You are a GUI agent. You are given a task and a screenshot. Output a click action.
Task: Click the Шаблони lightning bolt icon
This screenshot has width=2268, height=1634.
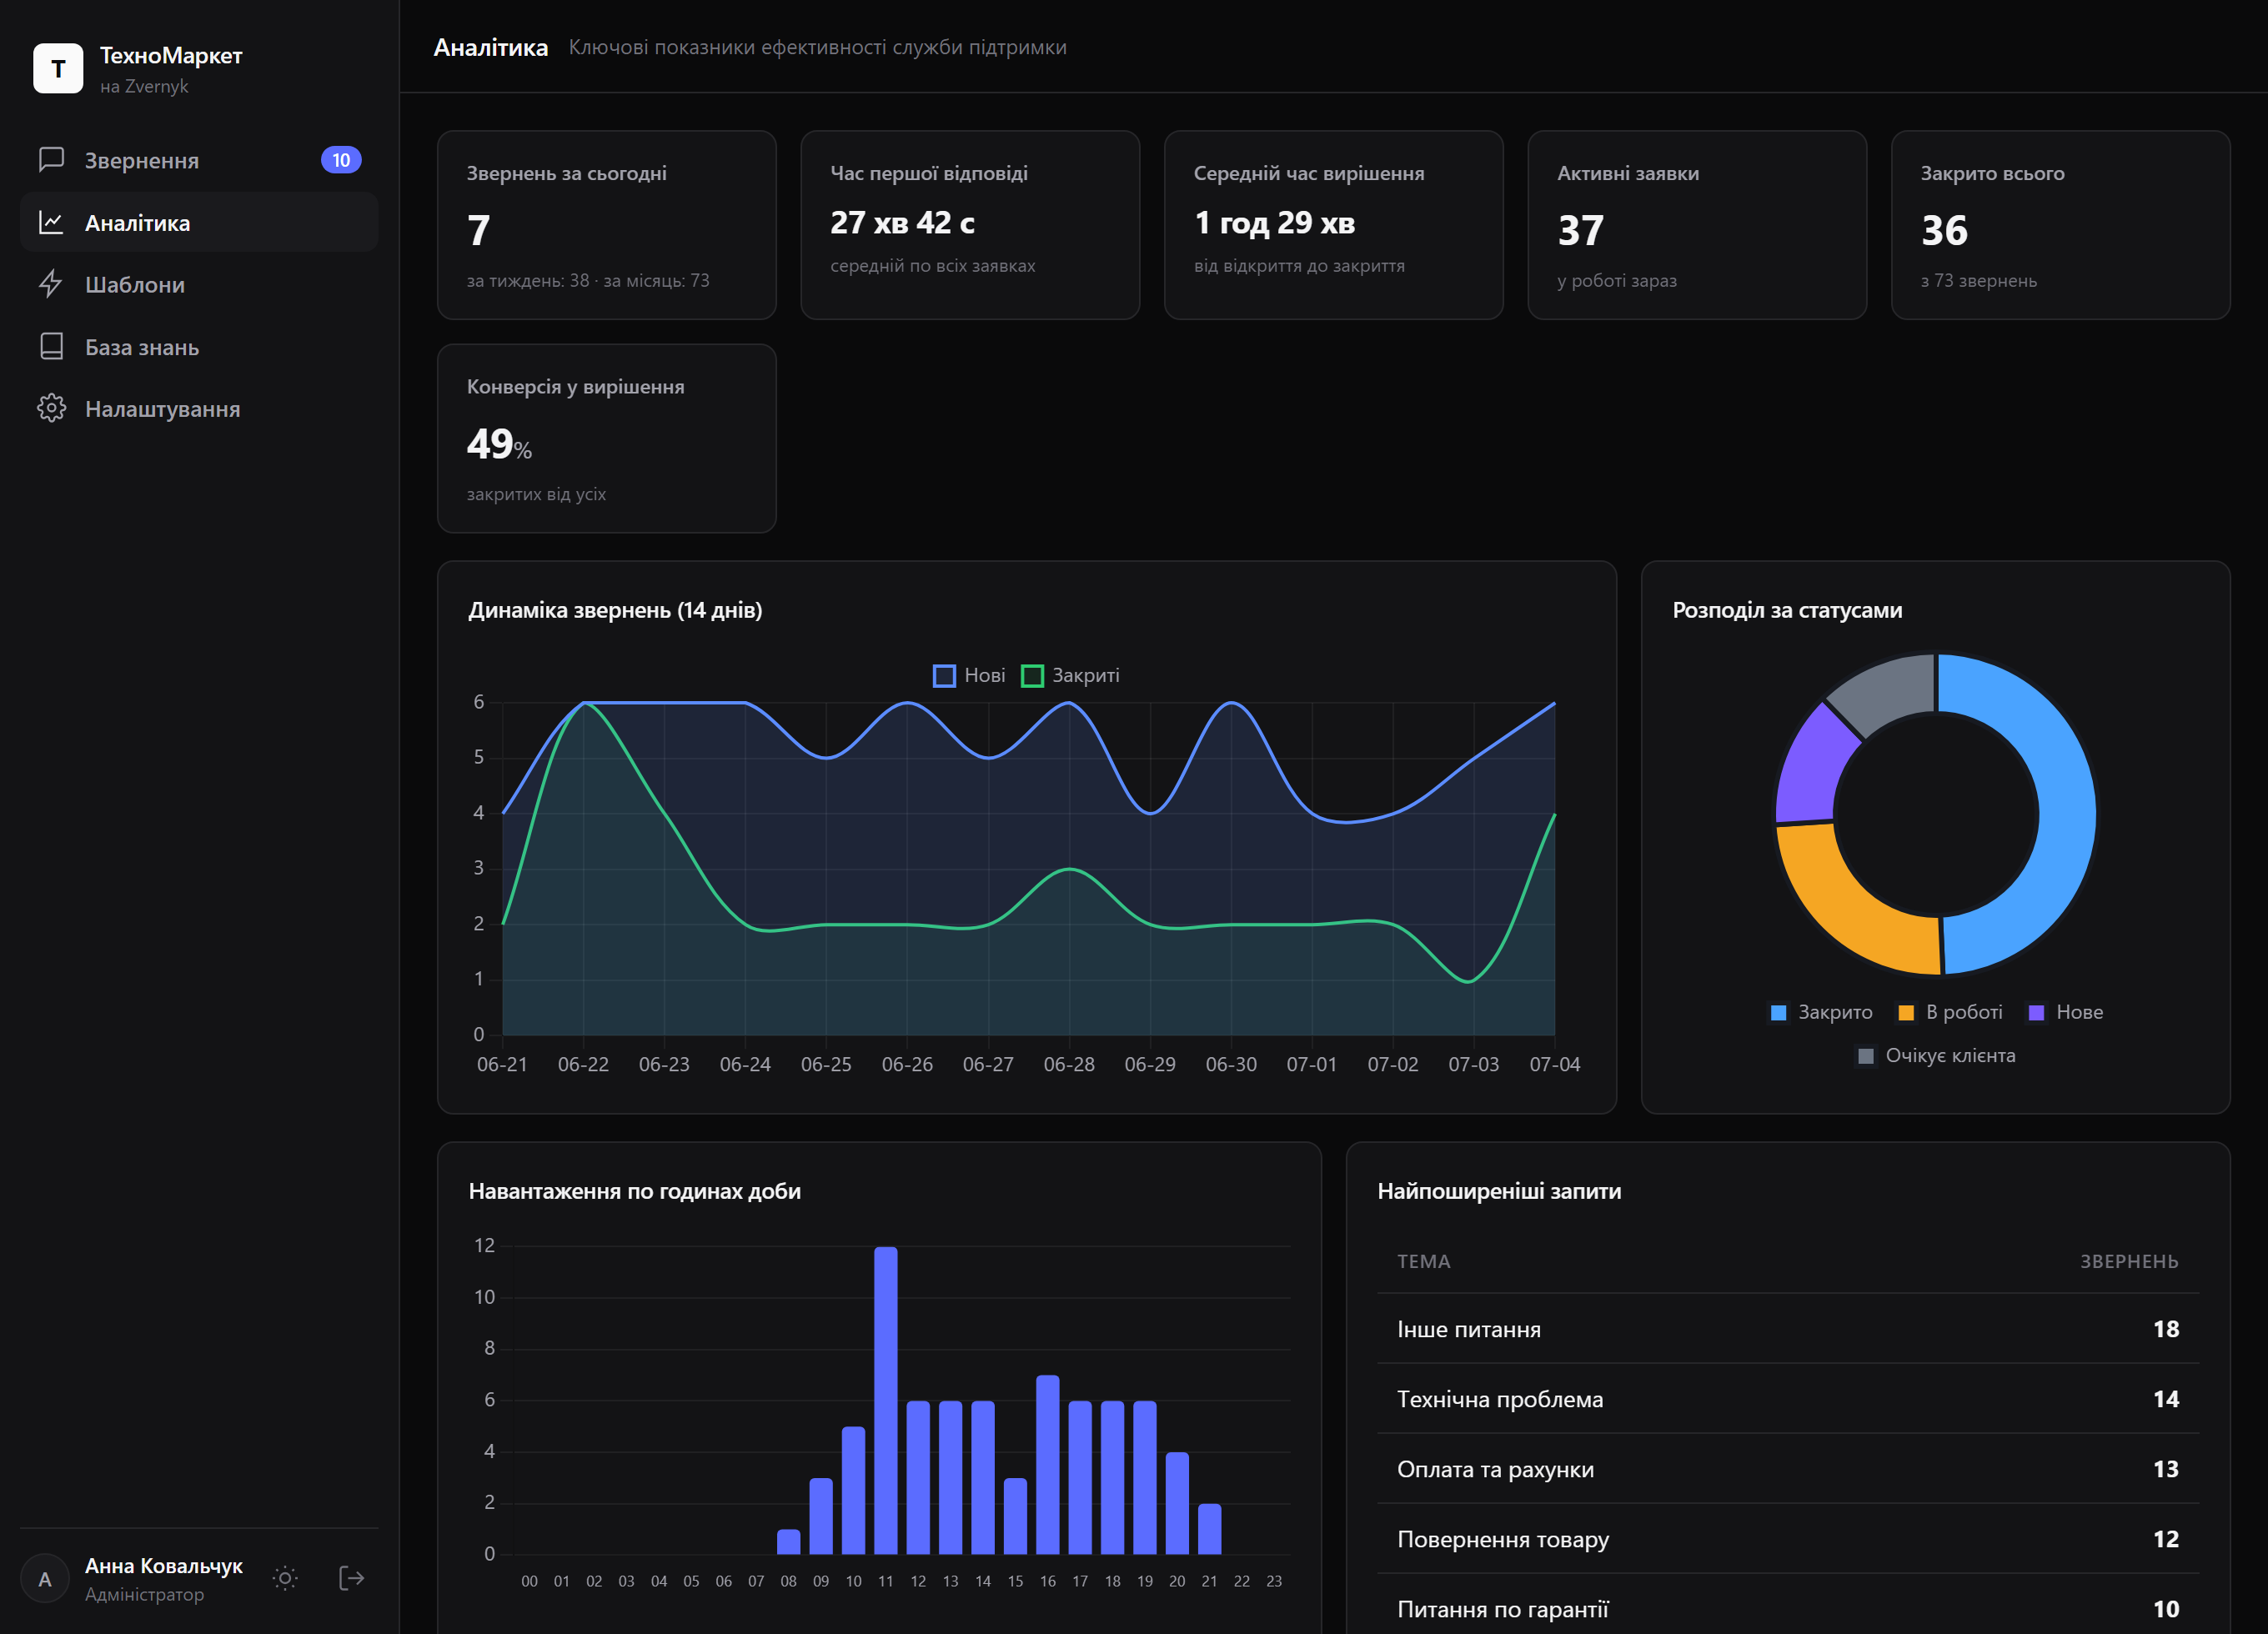[51, 284]
